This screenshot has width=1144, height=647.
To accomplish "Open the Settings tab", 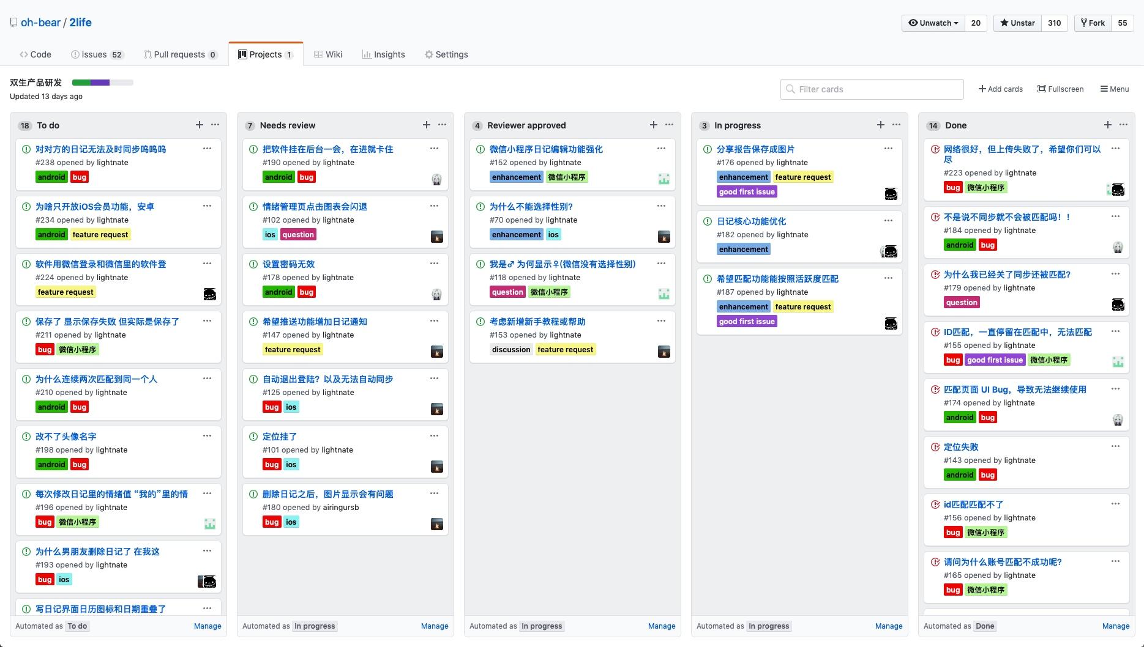I will (446, 54).
